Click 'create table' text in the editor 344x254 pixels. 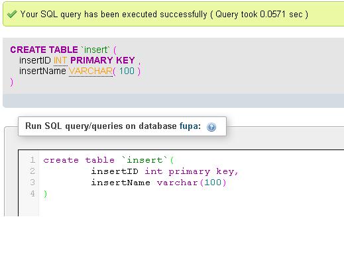(79, 160)
